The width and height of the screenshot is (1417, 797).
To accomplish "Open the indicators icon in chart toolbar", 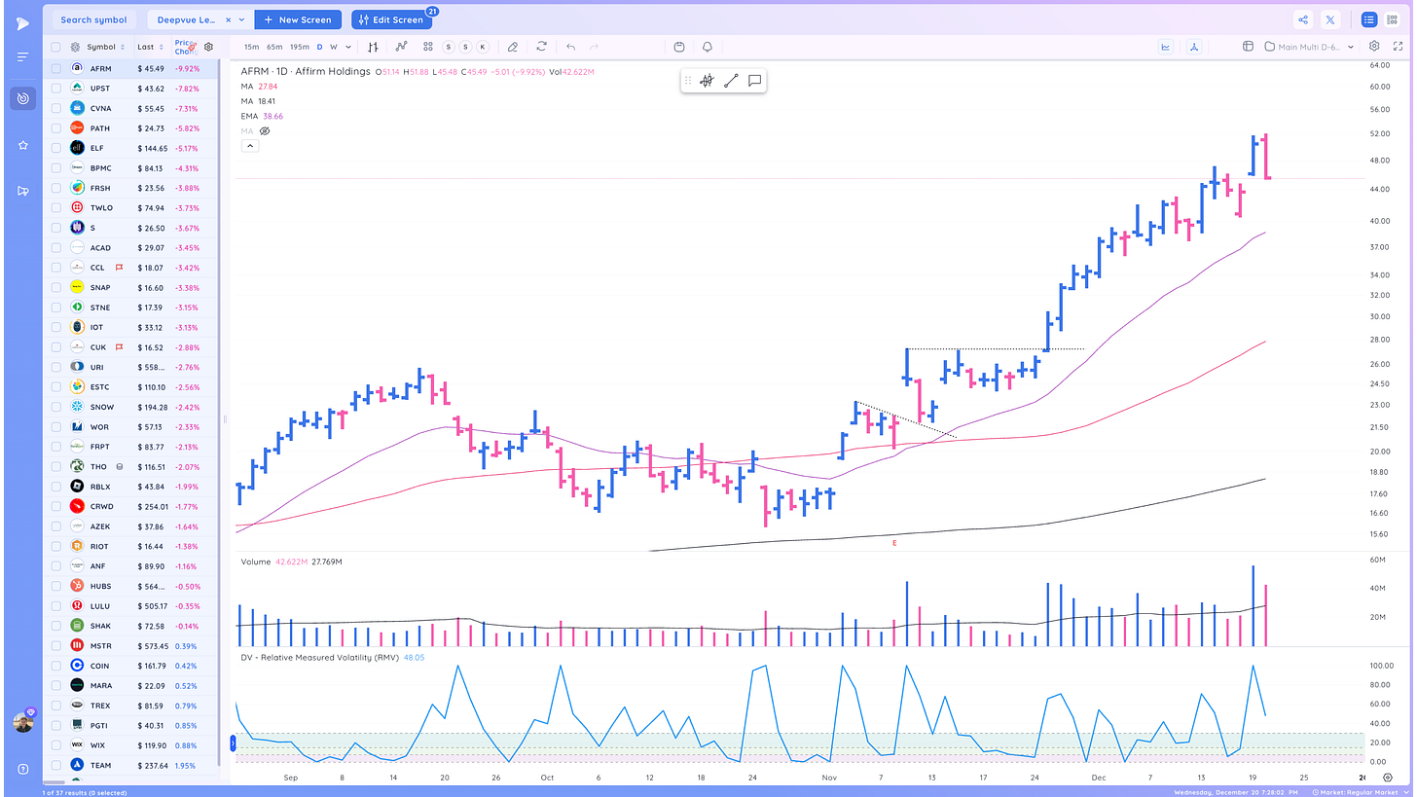I will (401, 47).
